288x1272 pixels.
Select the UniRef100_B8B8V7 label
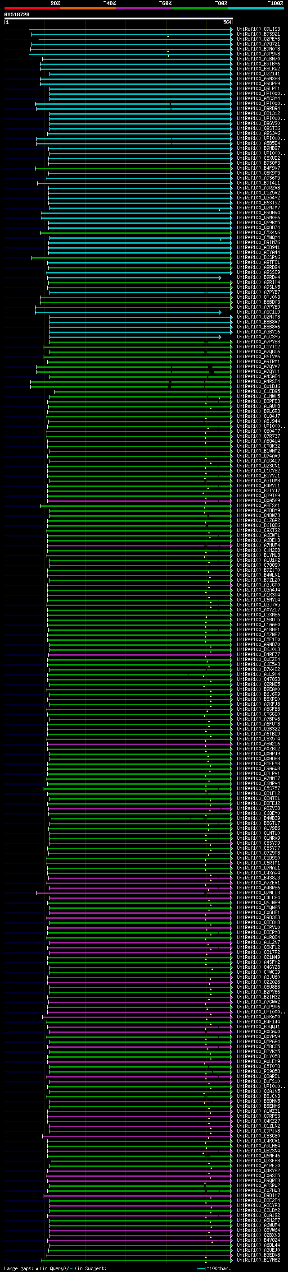[258, 322]
